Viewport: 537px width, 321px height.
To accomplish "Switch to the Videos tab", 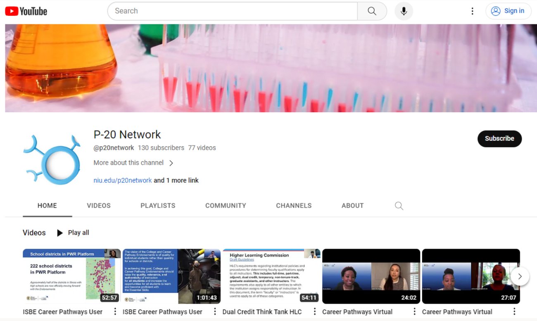I will (x=99, y=206).
